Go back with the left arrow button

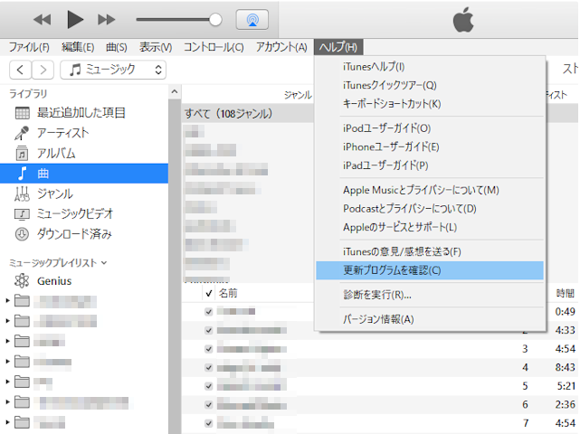coord(21,70)
